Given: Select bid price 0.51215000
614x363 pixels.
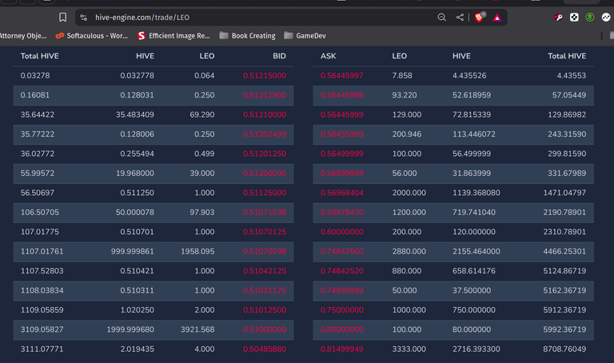Looking at the screenshot, I should coord(265,76).
